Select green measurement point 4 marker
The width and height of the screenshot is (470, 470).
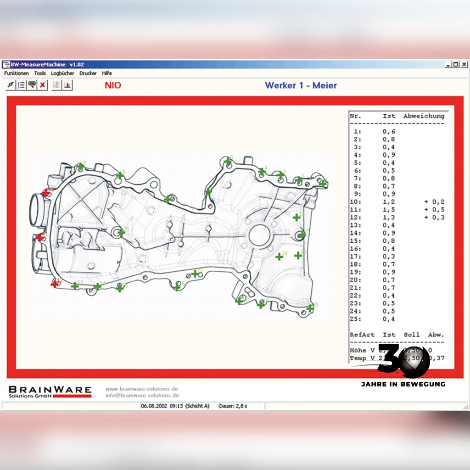262,172
